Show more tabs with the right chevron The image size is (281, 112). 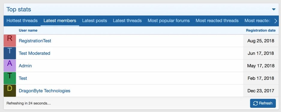[276, 21]
